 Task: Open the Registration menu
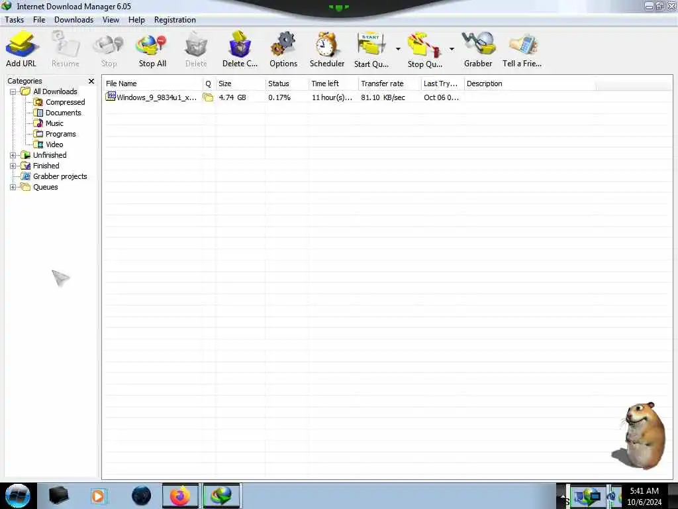pos(175,20)
